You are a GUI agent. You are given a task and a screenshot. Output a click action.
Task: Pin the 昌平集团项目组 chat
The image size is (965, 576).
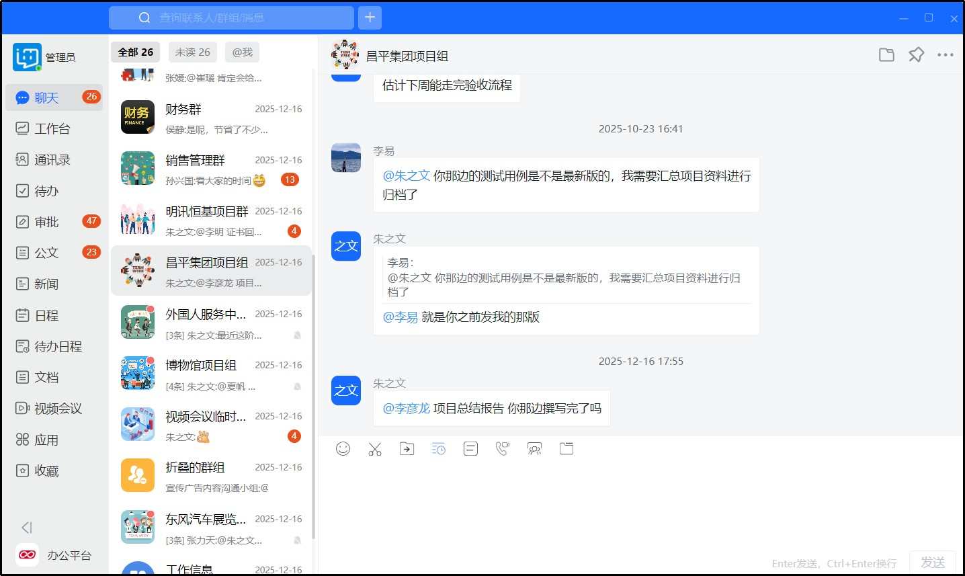916,55
